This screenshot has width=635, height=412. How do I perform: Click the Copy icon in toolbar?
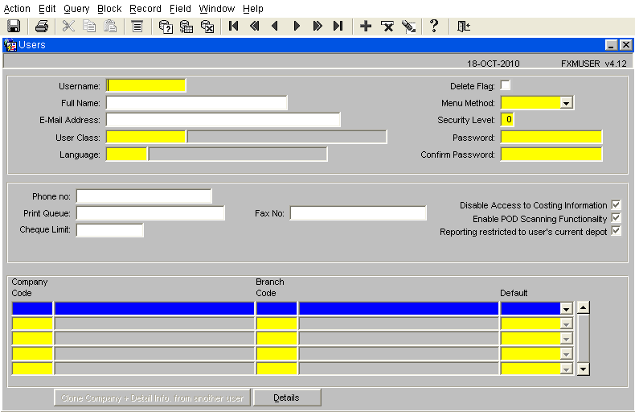pos(89,27)
